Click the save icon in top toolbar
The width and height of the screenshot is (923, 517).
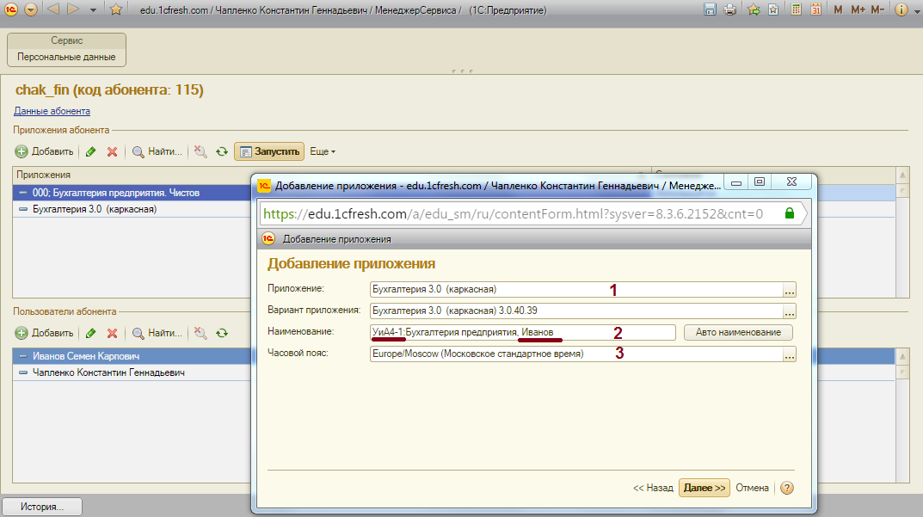pos(711,9)
